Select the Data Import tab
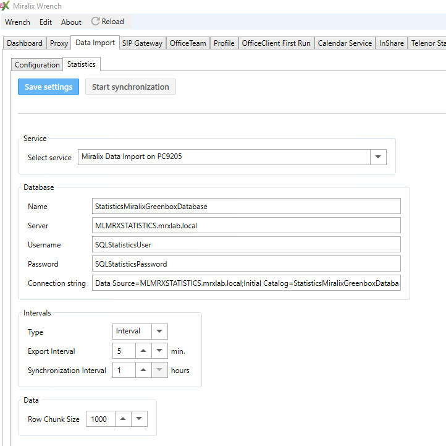 tap(95, 43)
